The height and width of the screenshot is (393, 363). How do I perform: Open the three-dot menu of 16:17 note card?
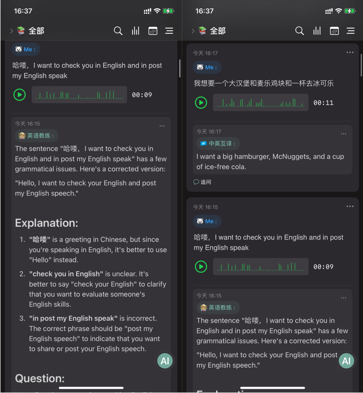click(x=350, y=53)
